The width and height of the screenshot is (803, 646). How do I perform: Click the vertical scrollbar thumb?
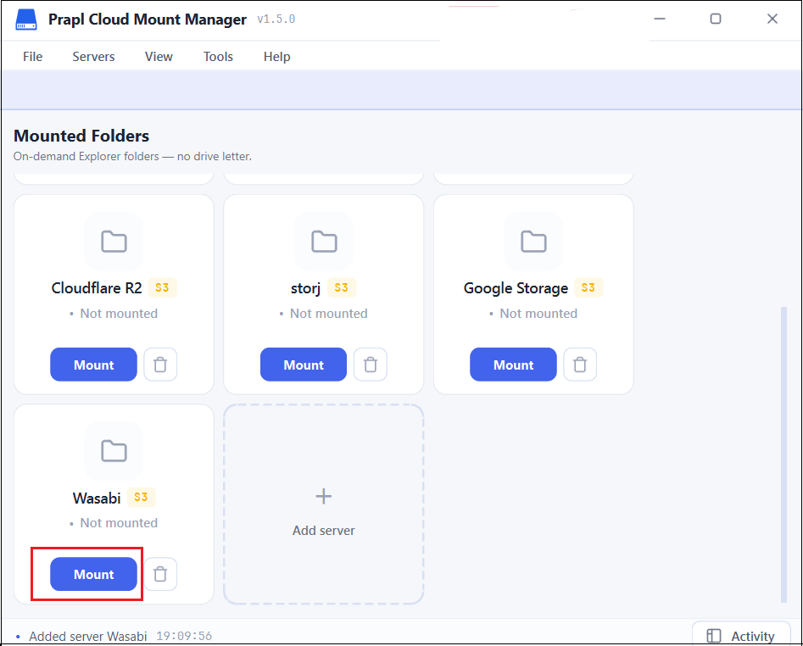pyautogui.click(x=783, y=454)
